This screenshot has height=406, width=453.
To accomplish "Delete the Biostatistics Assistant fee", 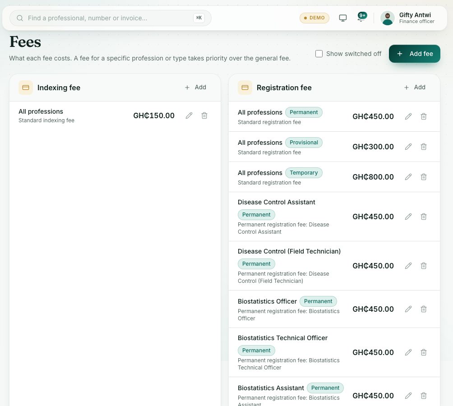I will (424, 396).
